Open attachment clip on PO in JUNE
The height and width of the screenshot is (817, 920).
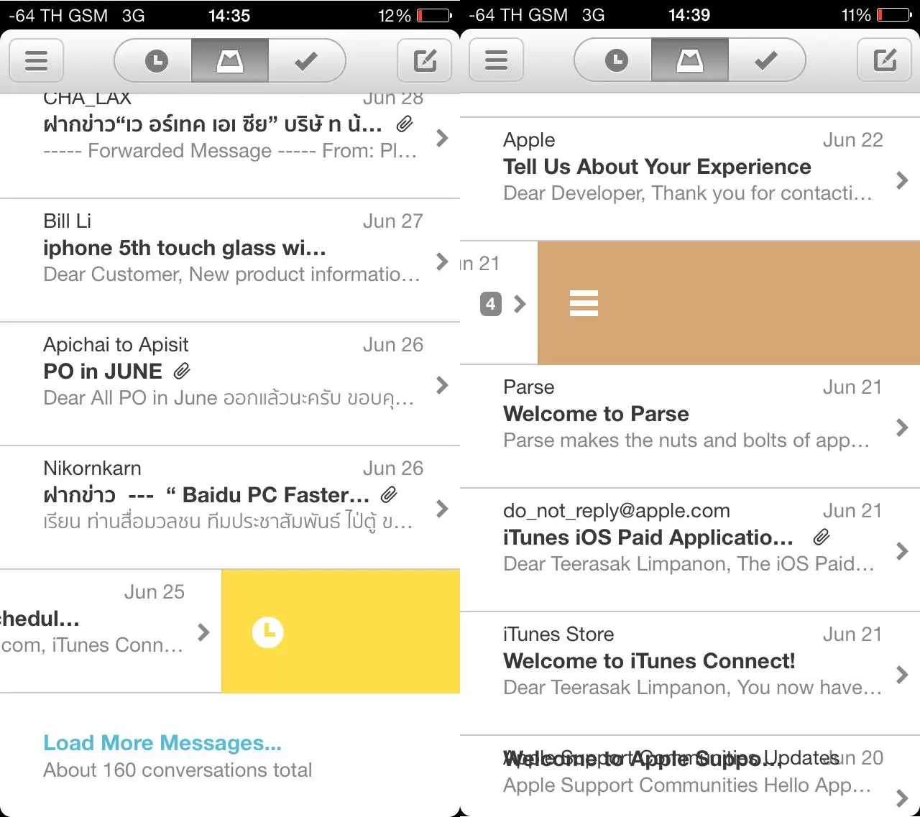click(182, 371)
